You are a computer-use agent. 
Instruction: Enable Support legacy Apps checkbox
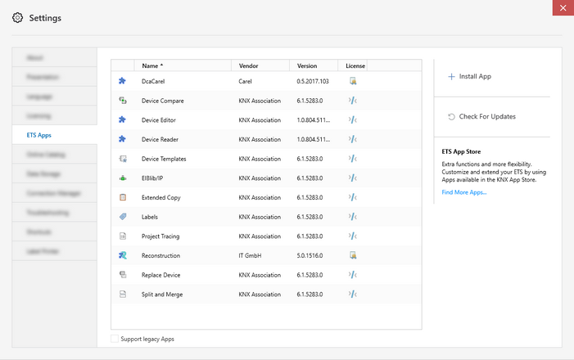[114, 339]
